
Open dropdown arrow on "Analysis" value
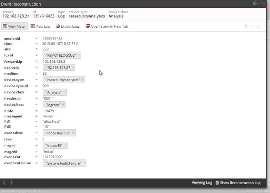(x=64, y=92)
